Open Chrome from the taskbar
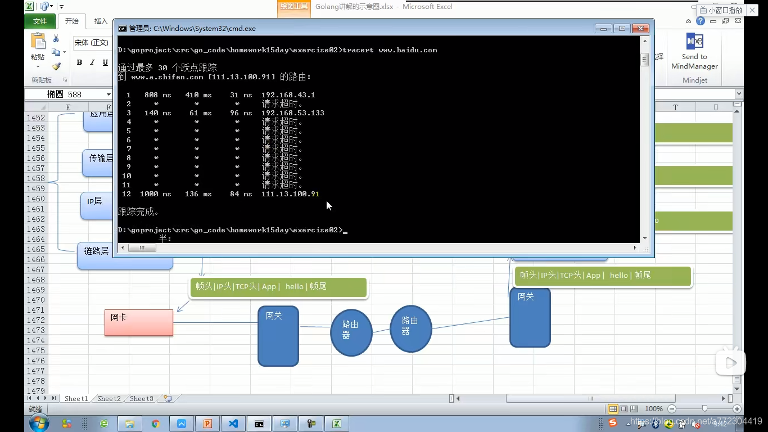768x432 pixels. [x=156, y=424]
